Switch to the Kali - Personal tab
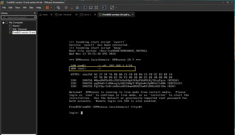The height and width of the screenshot is (135, 235). coord(63,15)
